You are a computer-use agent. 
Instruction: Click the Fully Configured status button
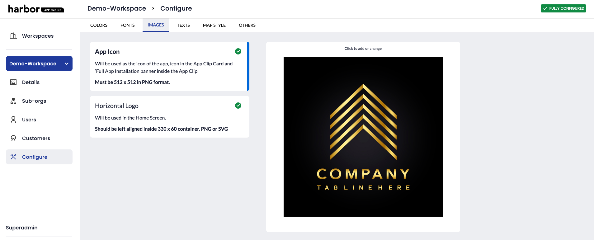(563, 8)
